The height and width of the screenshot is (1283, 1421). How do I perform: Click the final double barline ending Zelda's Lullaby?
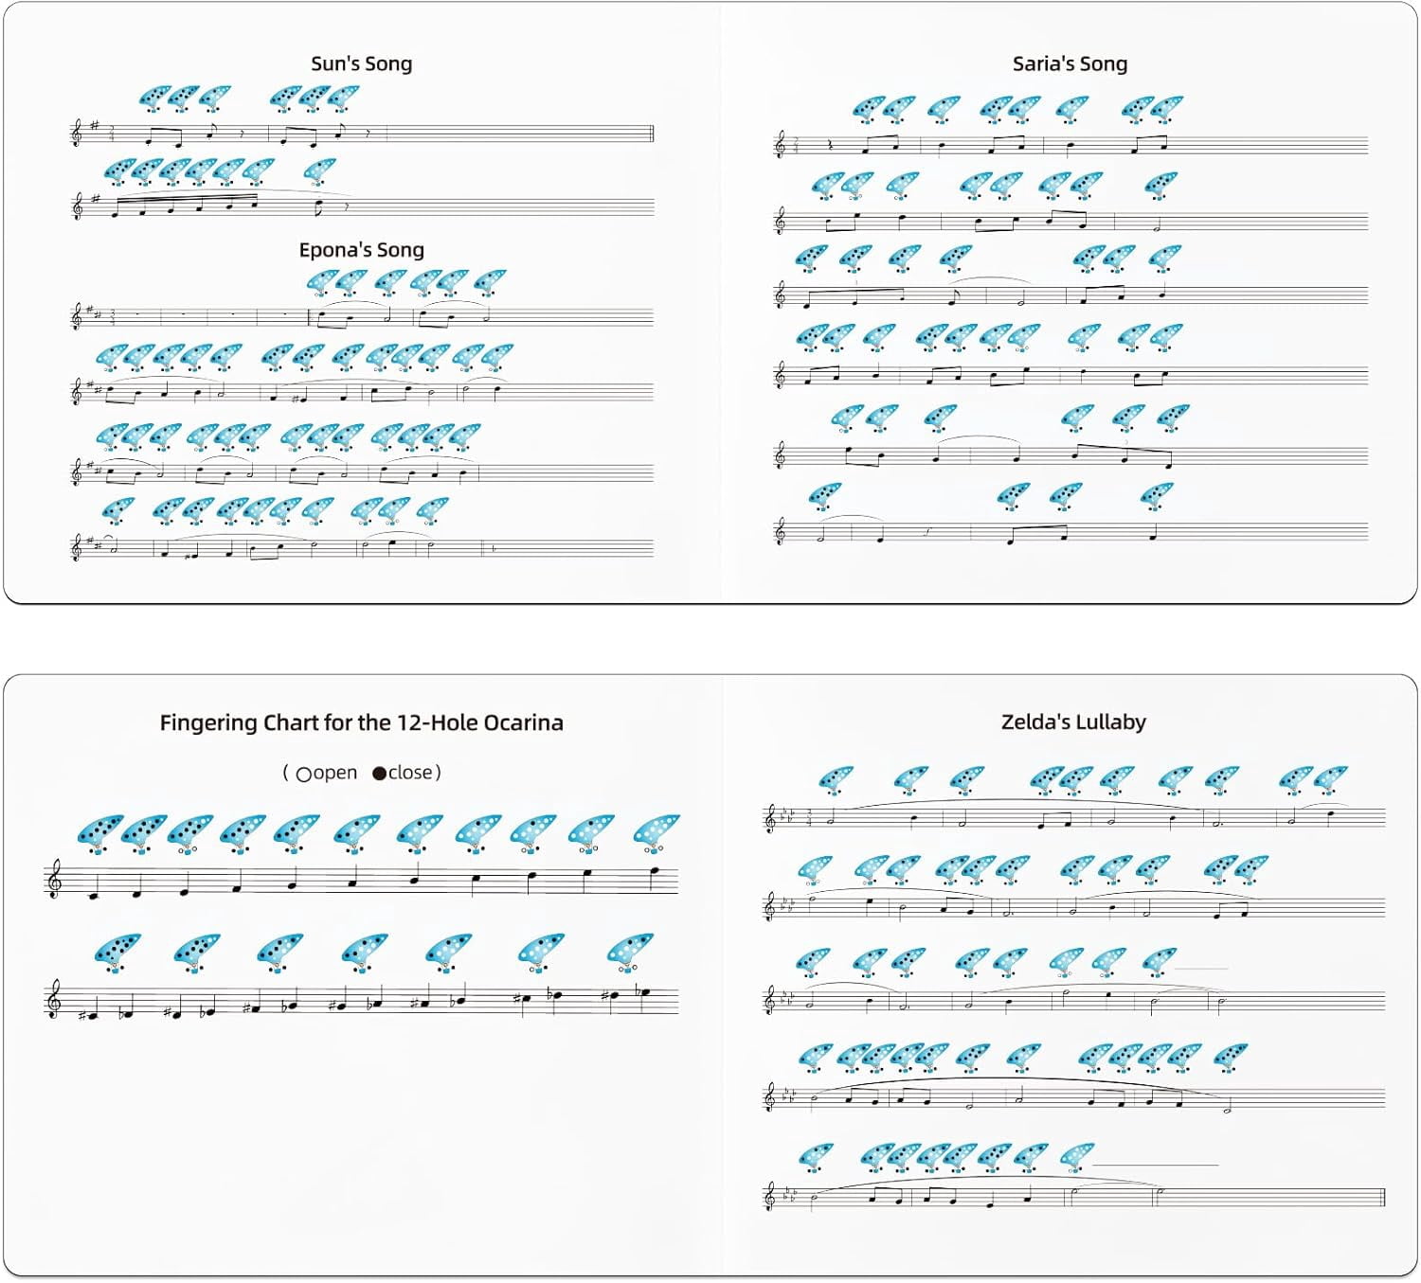tap(1383, 1198)
